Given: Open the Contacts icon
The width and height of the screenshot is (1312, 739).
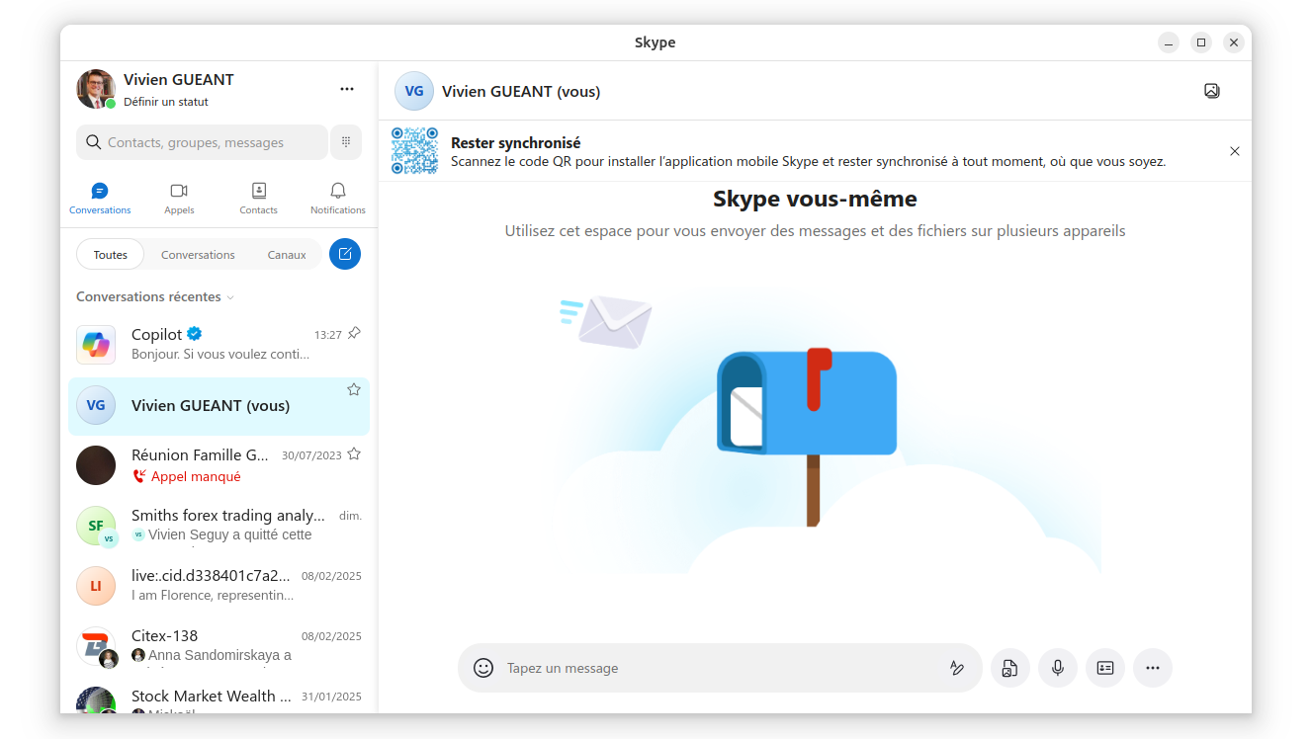Looking at the screenshot, I should 258,191.
